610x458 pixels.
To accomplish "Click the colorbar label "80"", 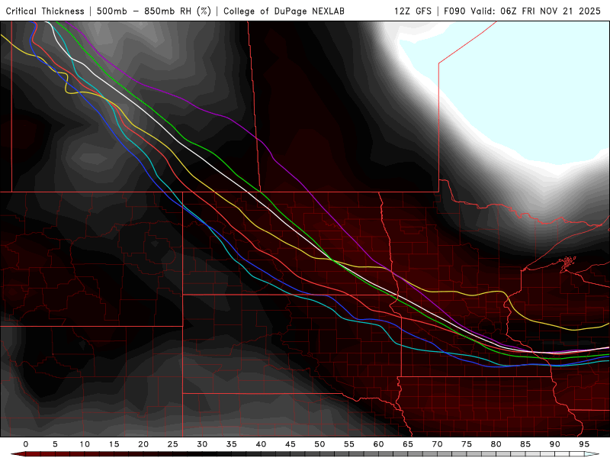I will point(496,444).
